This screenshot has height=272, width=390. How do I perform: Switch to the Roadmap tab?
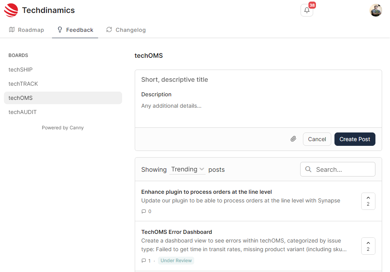click(x=26, y=30)
